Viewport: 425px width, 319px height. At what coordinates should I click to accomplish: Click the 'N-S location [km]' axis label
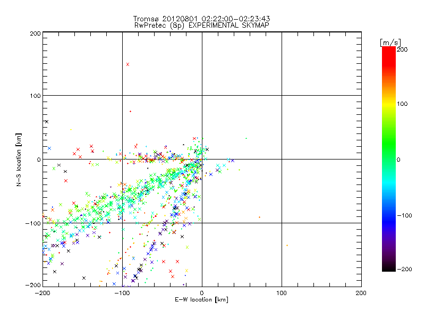19,159
